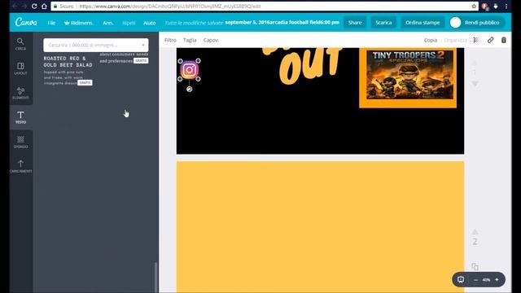The width and height of the screenshot is (521, 293).
Task: Open the File menu
Action: pos(51,23)
